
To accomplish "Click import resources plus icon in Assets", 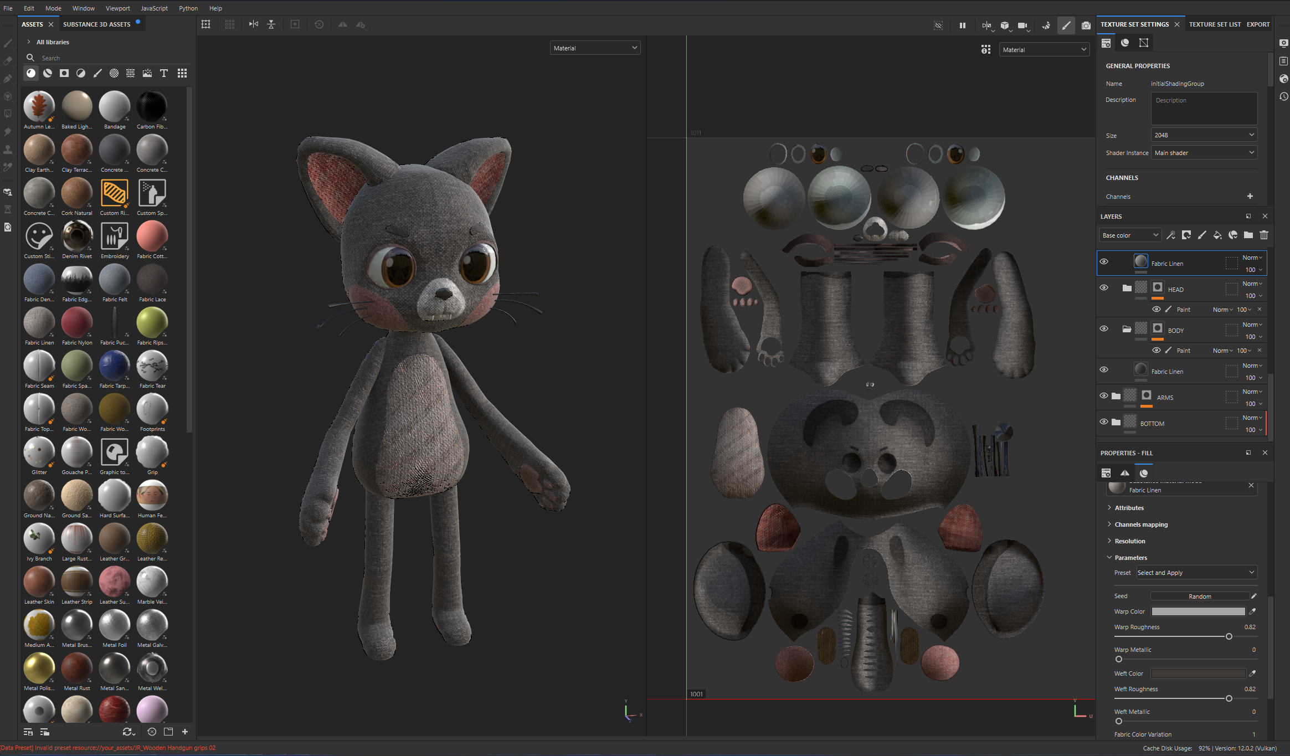I will click(x=185, y=732).
